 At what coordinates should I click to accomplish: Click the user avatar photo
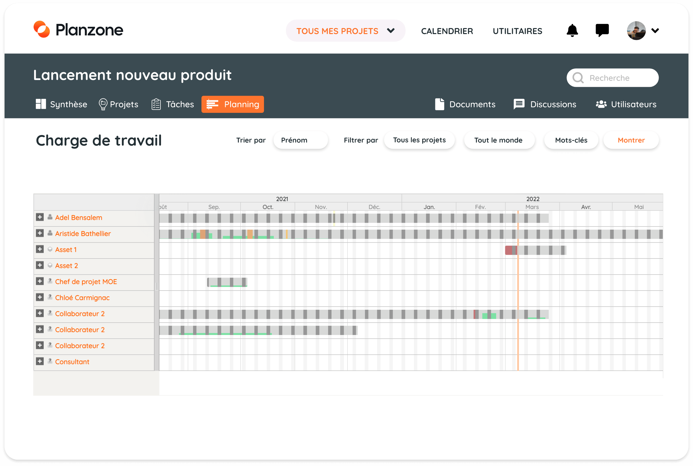(x=636, y=31)
